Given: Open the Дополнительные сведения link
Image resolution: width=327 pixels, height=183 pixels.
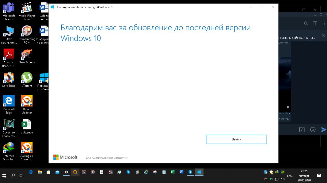Looking at the screenshot, I should pyautogui.click(x=107, y=158).
